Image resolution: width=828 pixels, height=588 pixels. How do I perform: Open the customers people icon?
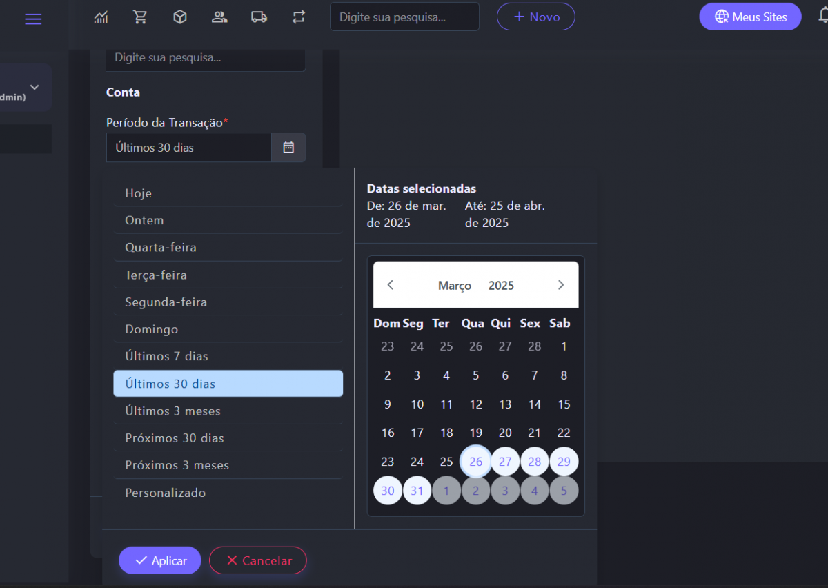pyautogui.click(x=219, y=17)
